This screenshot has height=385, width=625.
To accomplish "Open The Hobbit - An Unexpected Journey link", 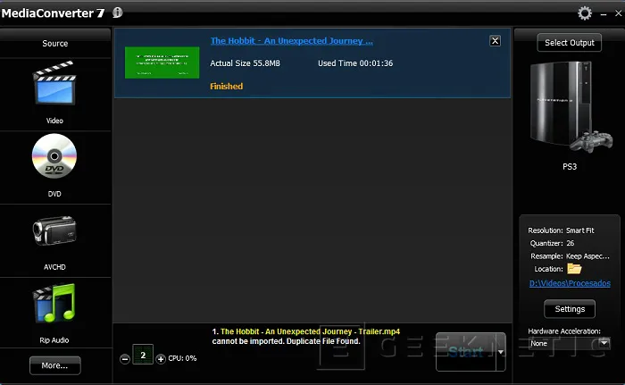I will click(x=292, y=41).
